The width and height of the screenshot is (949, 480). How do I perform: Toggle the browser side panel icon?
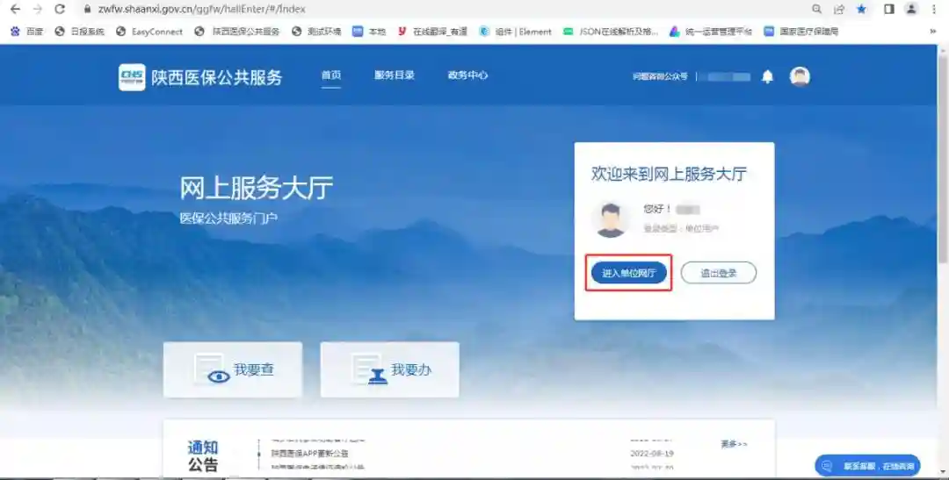pyautogui.click(x=888, y=9)
